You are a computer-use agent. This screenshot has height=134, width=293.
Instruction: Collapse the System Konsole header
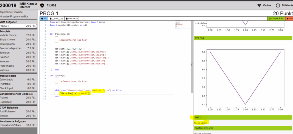243,128
